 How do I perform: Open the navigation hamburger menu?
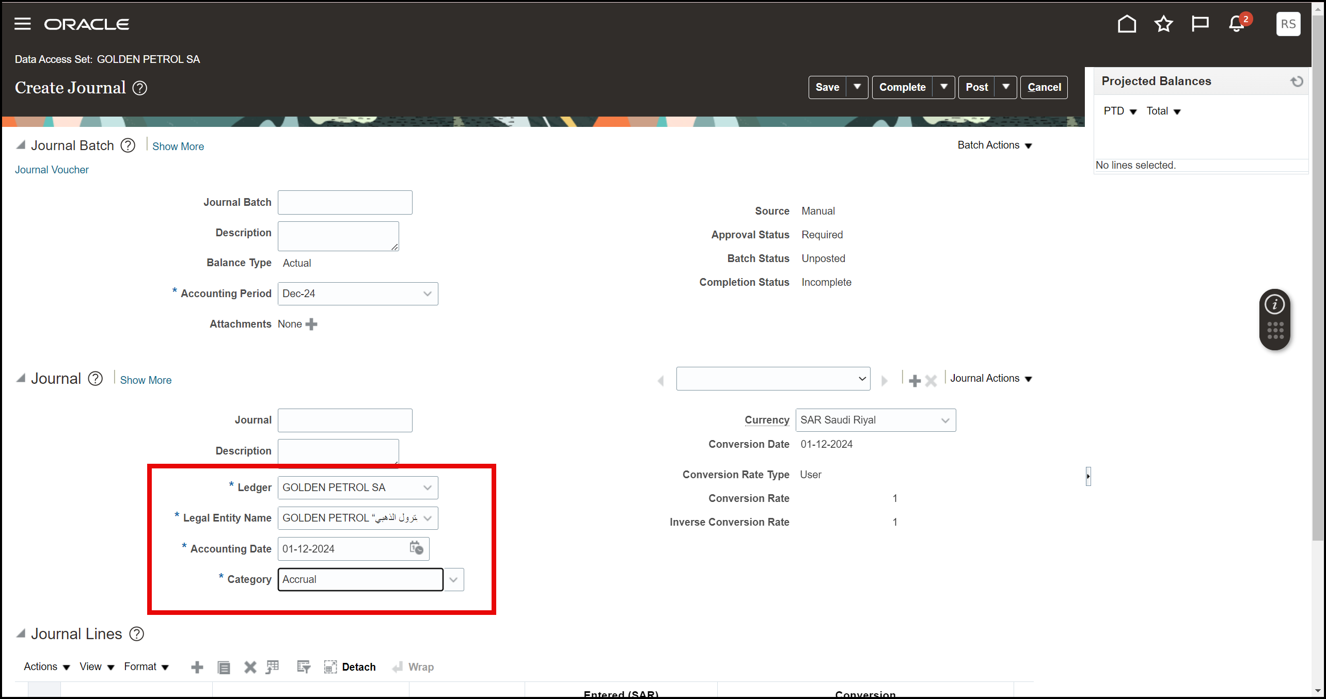[22, 24]
